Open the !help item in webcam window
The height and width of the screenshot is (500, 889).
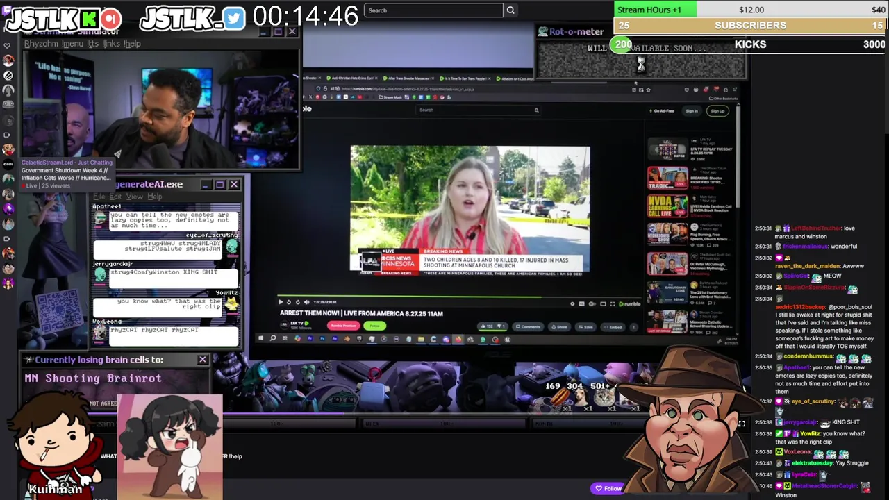coord(132,43)
